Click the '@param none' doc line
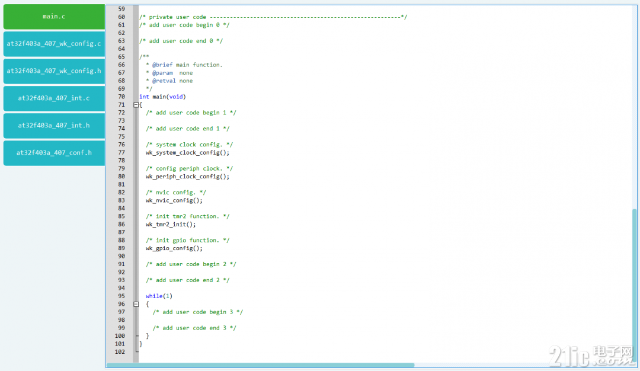Screen dimensions: 640x371 tap(169, 73)
